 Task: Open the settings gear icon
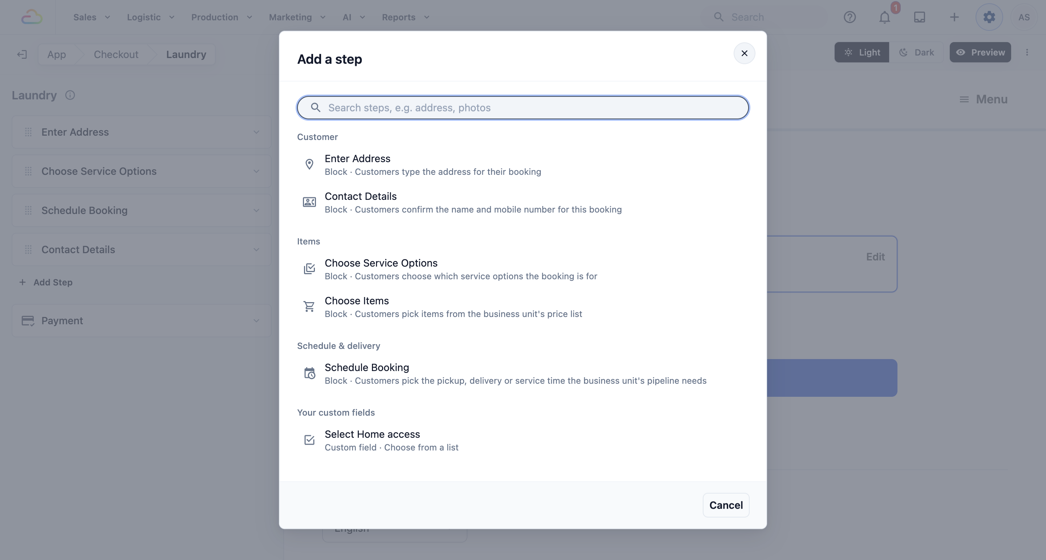coord(989,17)
